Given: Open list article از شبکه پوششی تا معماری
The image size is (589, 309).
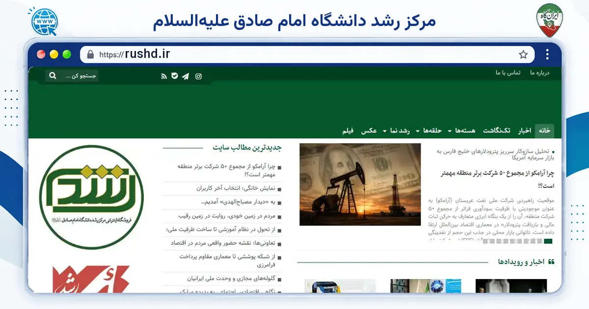Looking at the screenshot, I should [228, 260].
